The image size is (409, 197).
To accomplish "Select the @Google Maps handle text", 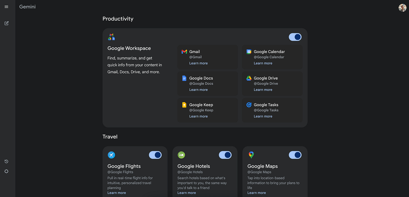I will pyautogui.click(x=260, y=172).
